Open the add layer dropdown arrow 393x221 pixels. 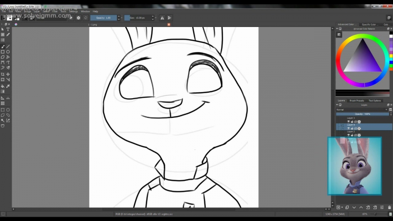[x=342, y=207]
